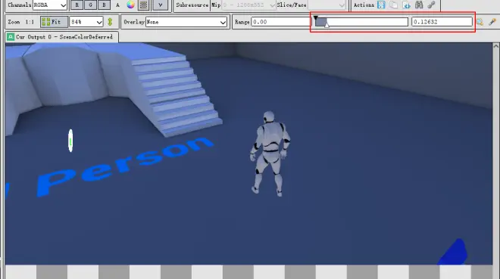The width and height of the screenshot is (500, 279).
Task: Toggle the green G channel button
Action: point(91,5)
